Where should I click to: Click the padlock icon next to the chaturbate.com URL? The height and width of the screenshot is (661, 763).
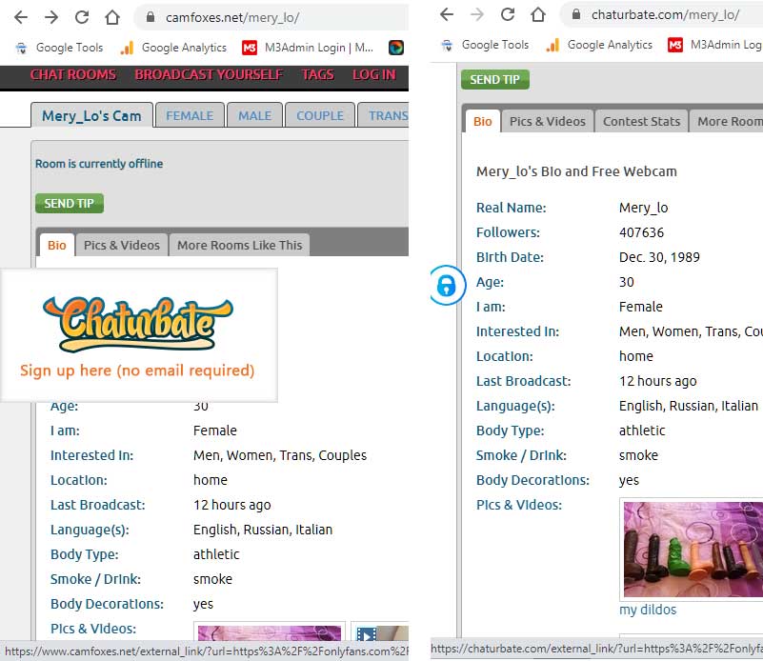576,14
